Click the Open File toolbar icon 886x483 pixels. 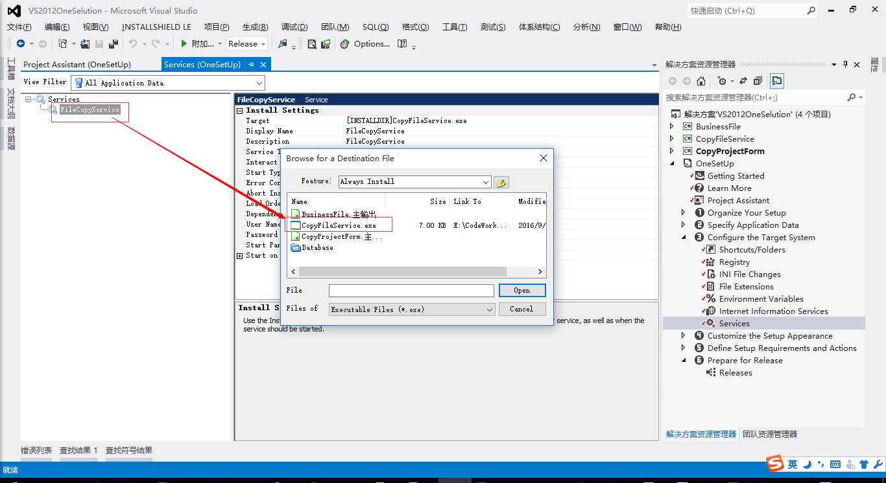point(85,44)
